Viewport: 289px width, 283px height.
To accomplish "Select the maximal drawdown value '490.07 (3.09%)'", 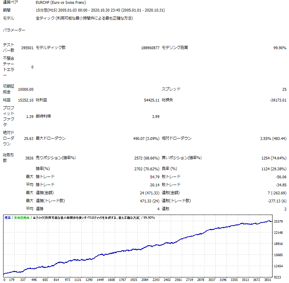I will (146, 139).
